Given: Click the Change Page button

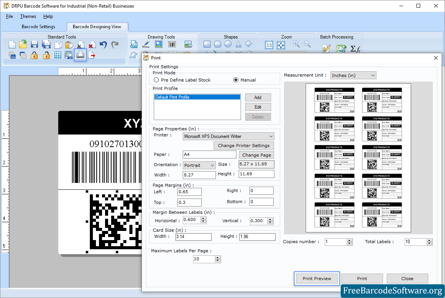Looking at the screenshot, I should coord(256,155).
